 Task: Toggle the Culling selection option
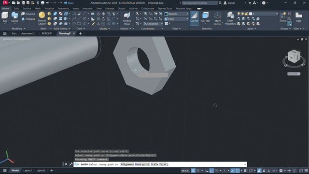coord(194,18)
